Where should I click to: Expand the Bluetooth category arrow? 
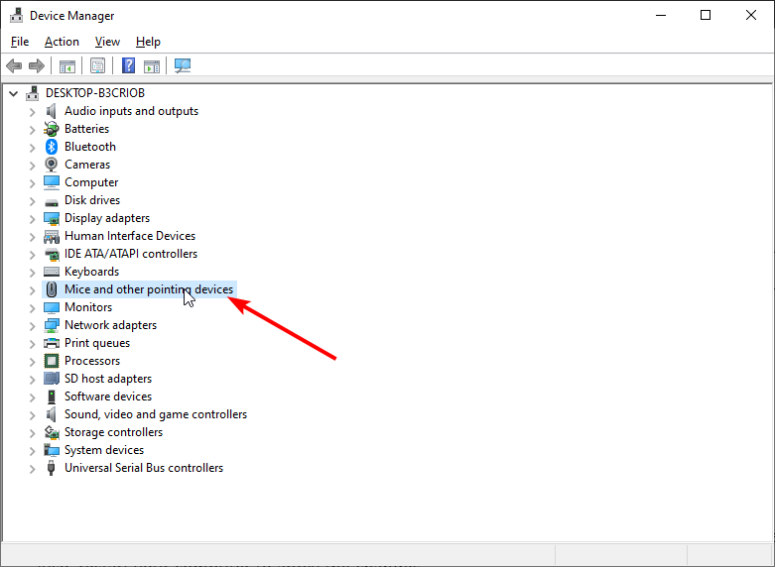[32, 148]
